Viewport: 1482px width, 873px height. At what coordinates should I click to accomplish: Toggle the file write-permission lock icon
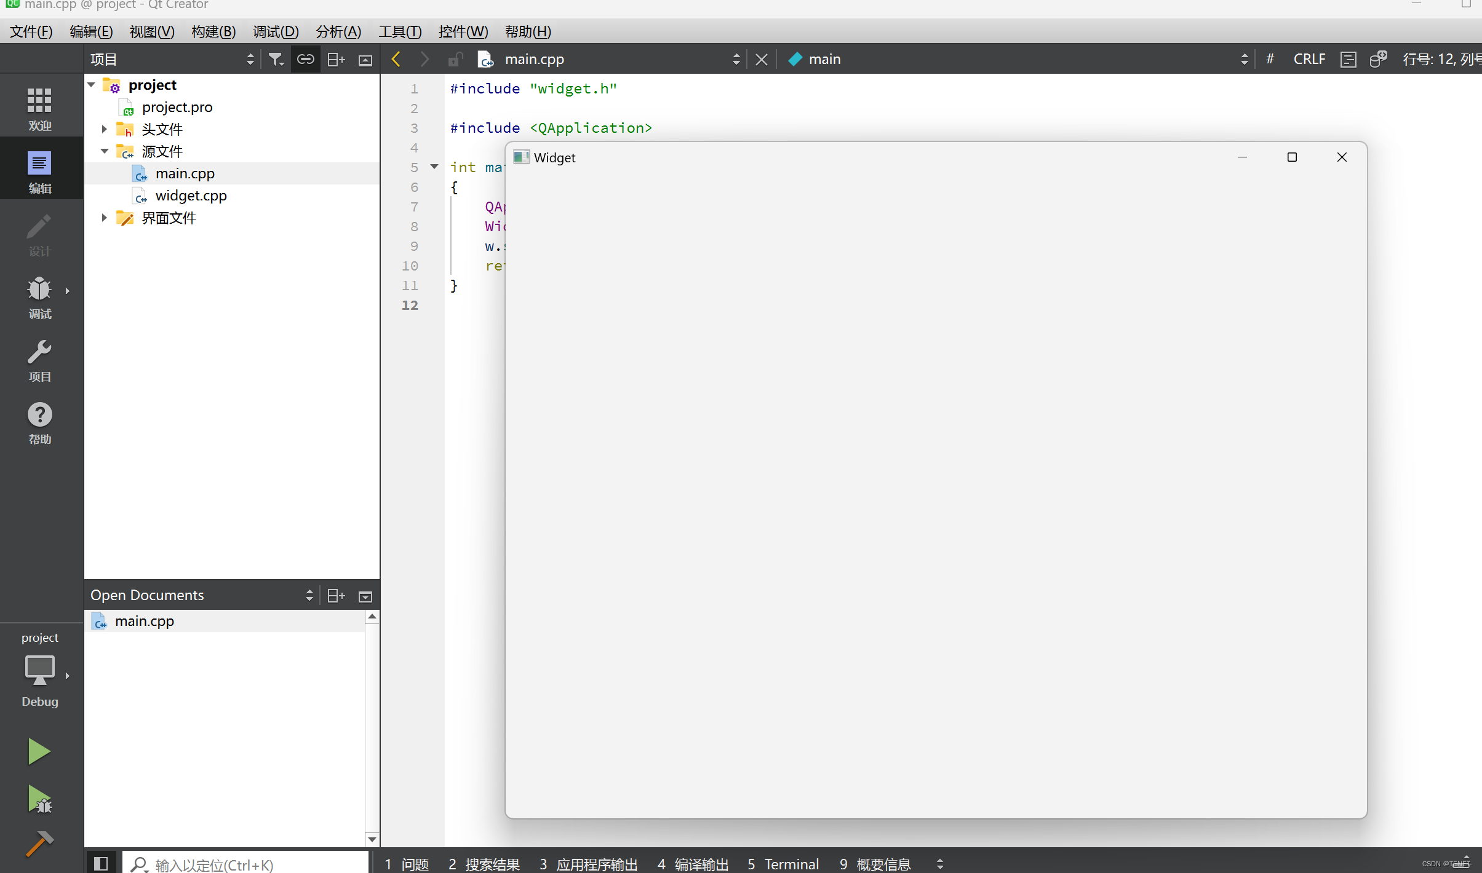click(x=455, y=59)
